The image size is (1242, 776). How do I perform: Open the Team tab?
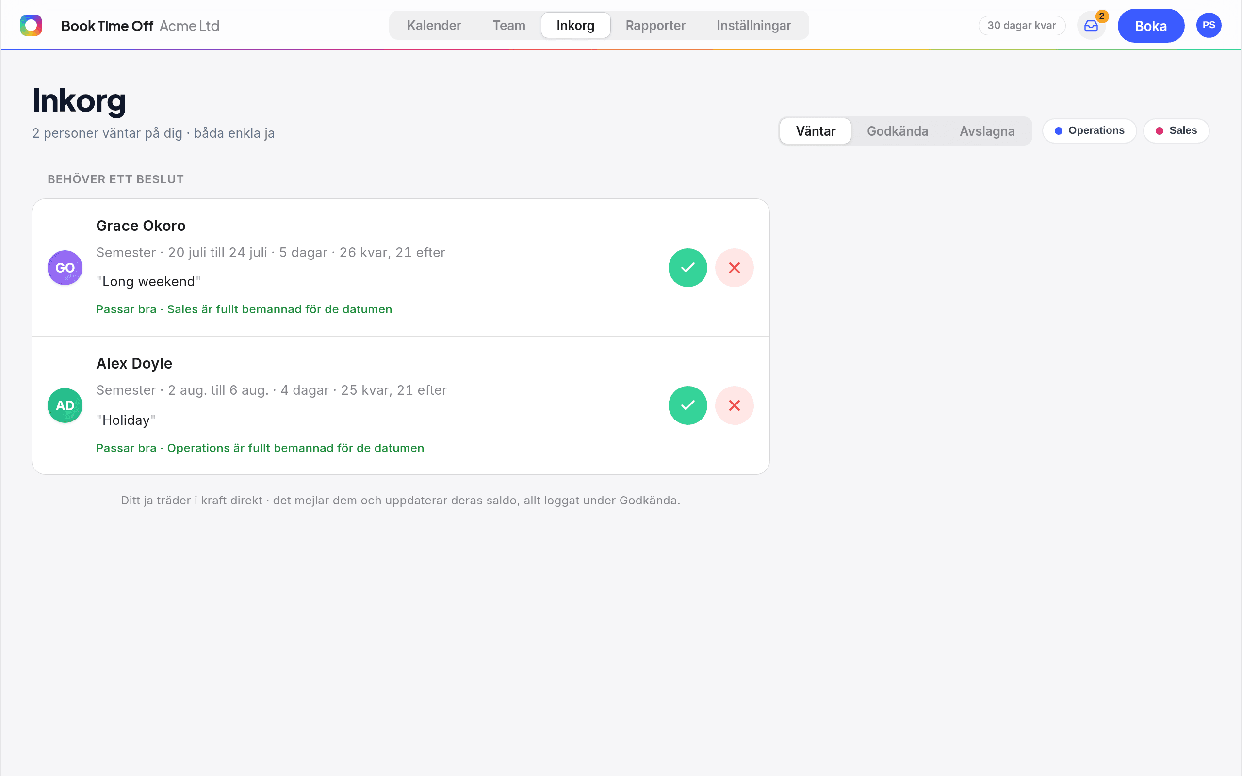point(508,25)
